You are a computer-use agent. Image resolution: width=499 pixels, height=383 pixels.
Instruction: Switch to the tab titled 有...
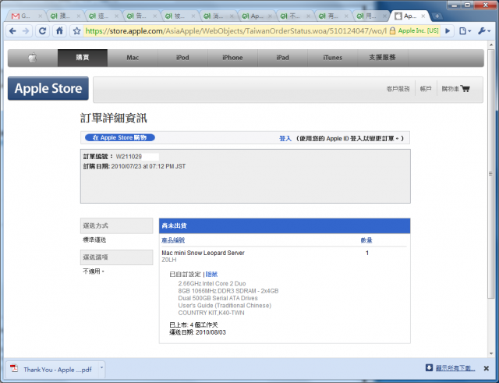[x=333, y=16]
